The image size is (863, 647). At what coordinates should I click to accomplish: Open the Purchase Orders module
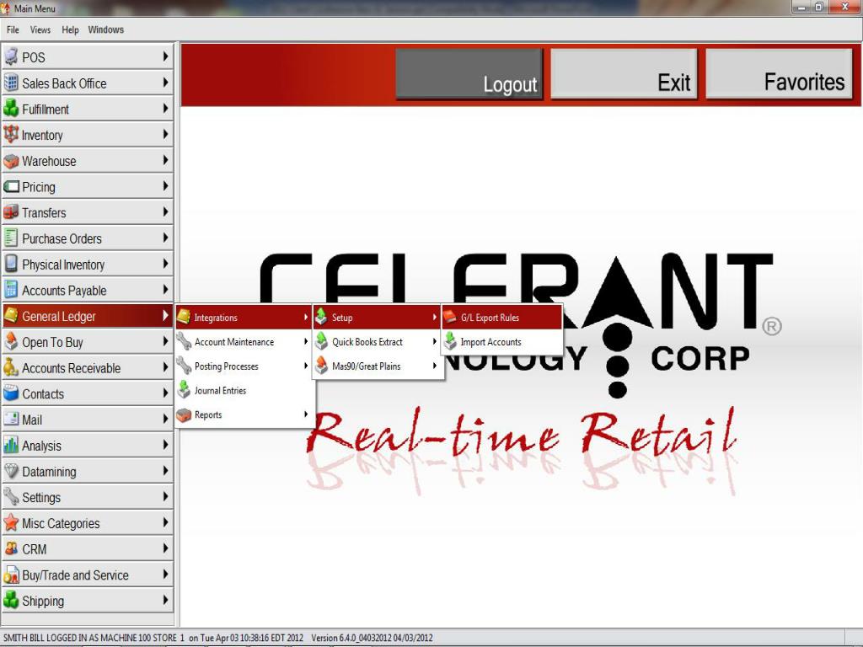pos(88,238)
